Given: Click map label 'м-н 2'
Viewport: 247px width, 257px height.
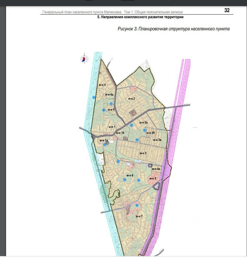Looking at the screenshot, I should (132, 99).
